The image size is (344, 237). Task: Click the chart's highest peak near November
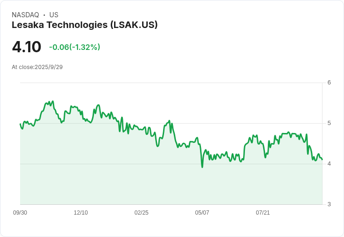(x=53, y=101)
